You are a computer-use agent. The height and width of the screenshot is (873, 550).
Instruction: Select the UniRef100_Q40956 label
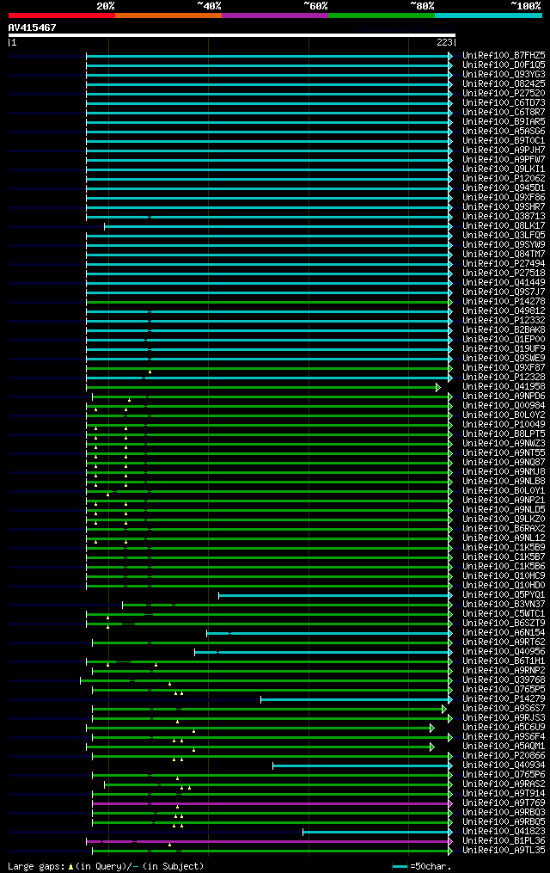(504, 652)
